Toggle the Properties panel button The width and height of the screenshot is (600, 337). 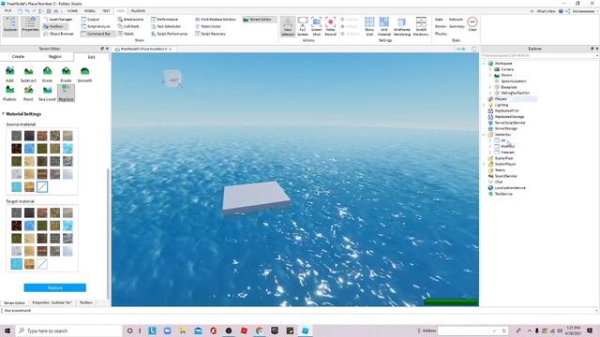[x=30, y=26]
